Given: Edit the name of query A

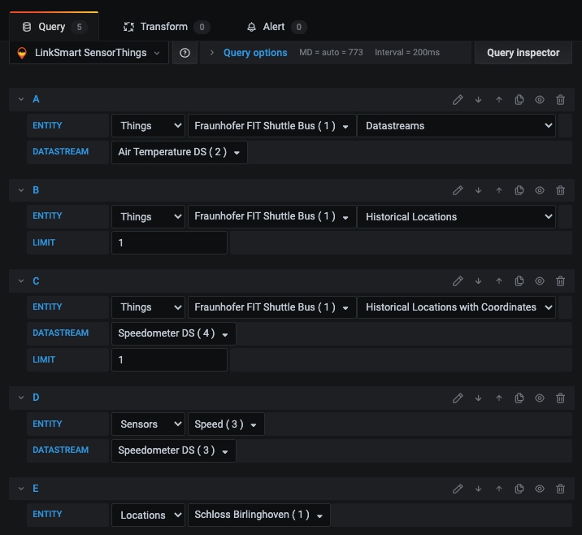Looking at the screenshot, I should click(x=458, y=99).
